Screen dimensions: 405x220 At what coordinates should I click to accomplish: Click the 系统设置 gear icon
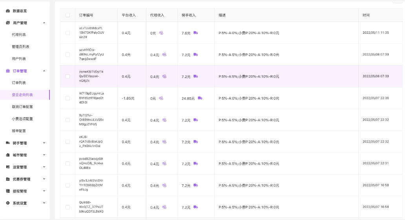click(8, 203)
